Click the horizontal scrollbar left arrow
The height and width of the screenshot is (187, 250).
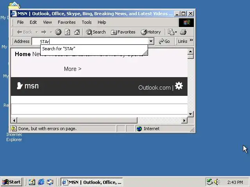14,120
